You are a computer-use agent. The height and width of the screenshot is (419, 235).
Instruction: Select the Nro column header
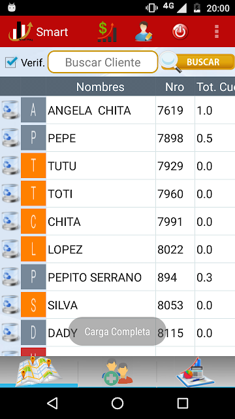pyautogui.click(x=175, y=87)
